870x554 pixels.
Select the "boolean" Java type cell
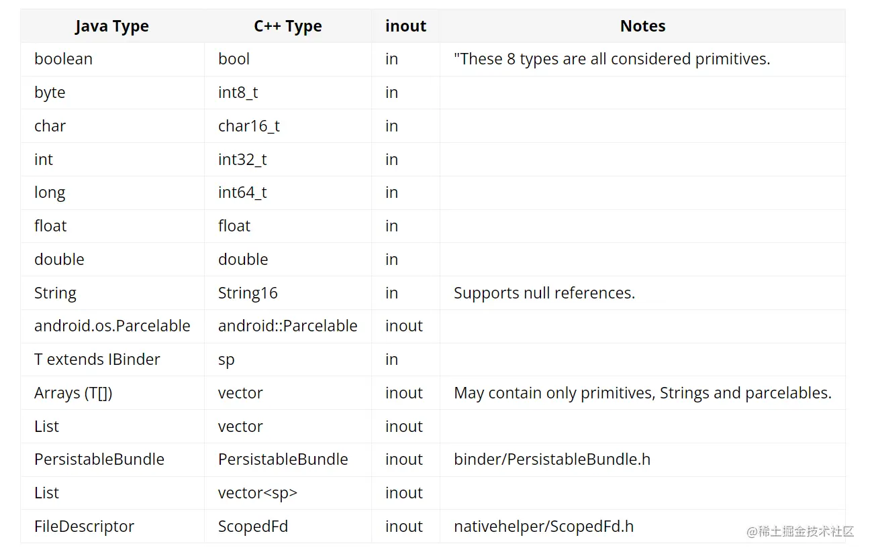point(64,59)
